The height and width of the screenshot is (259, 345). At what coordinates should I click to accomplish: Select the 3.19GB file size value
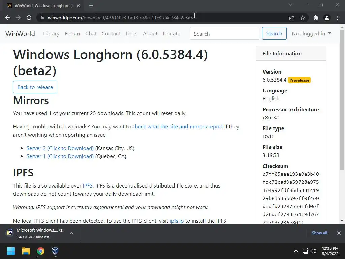coord(271,155)
